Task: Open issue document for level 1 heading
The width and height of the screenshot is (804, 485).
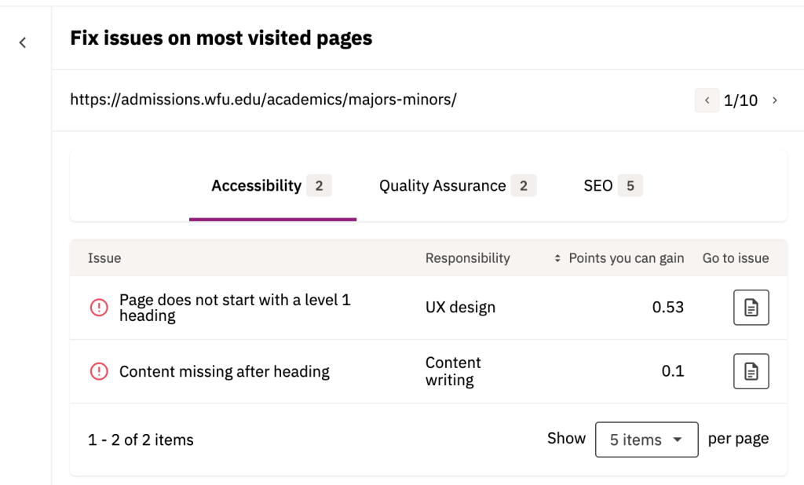Action: [751, 308]
